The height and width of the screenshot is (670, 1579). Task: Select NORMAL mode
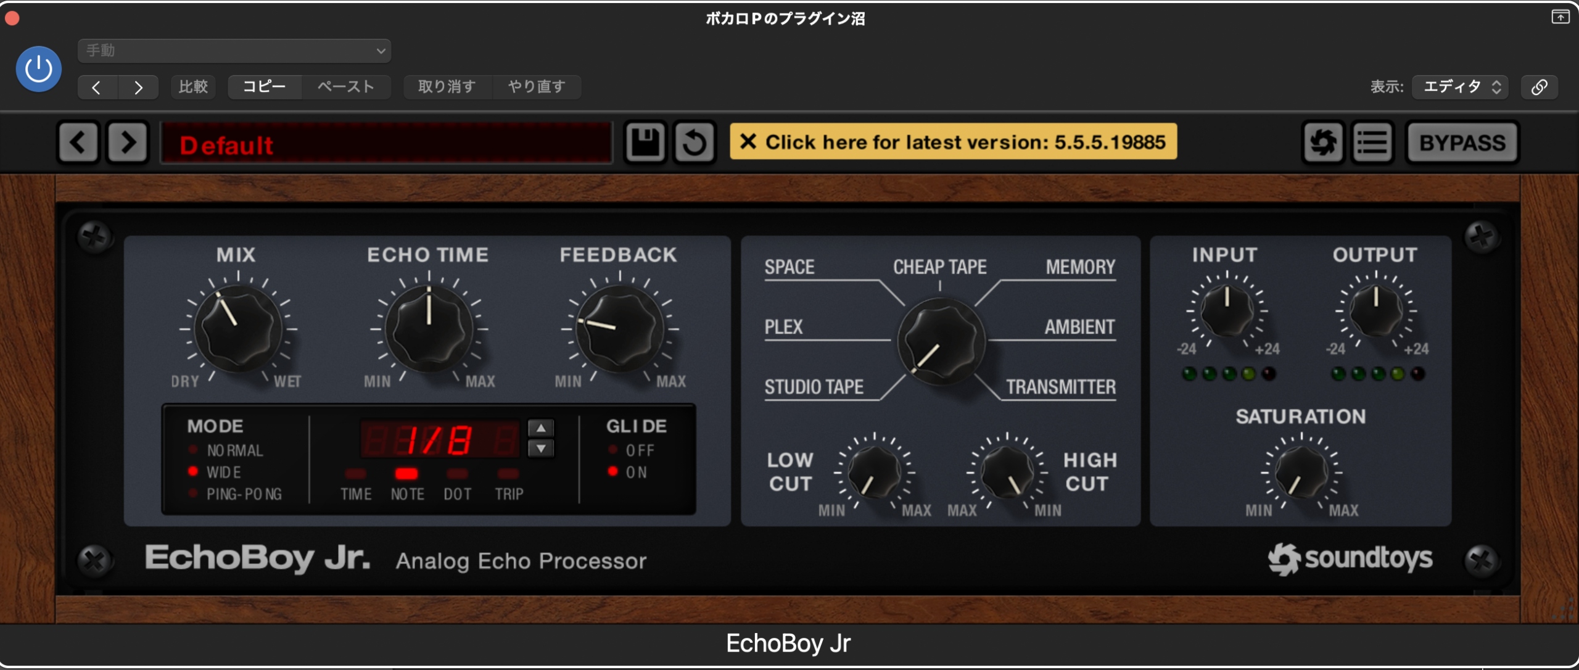click(226, 450)
